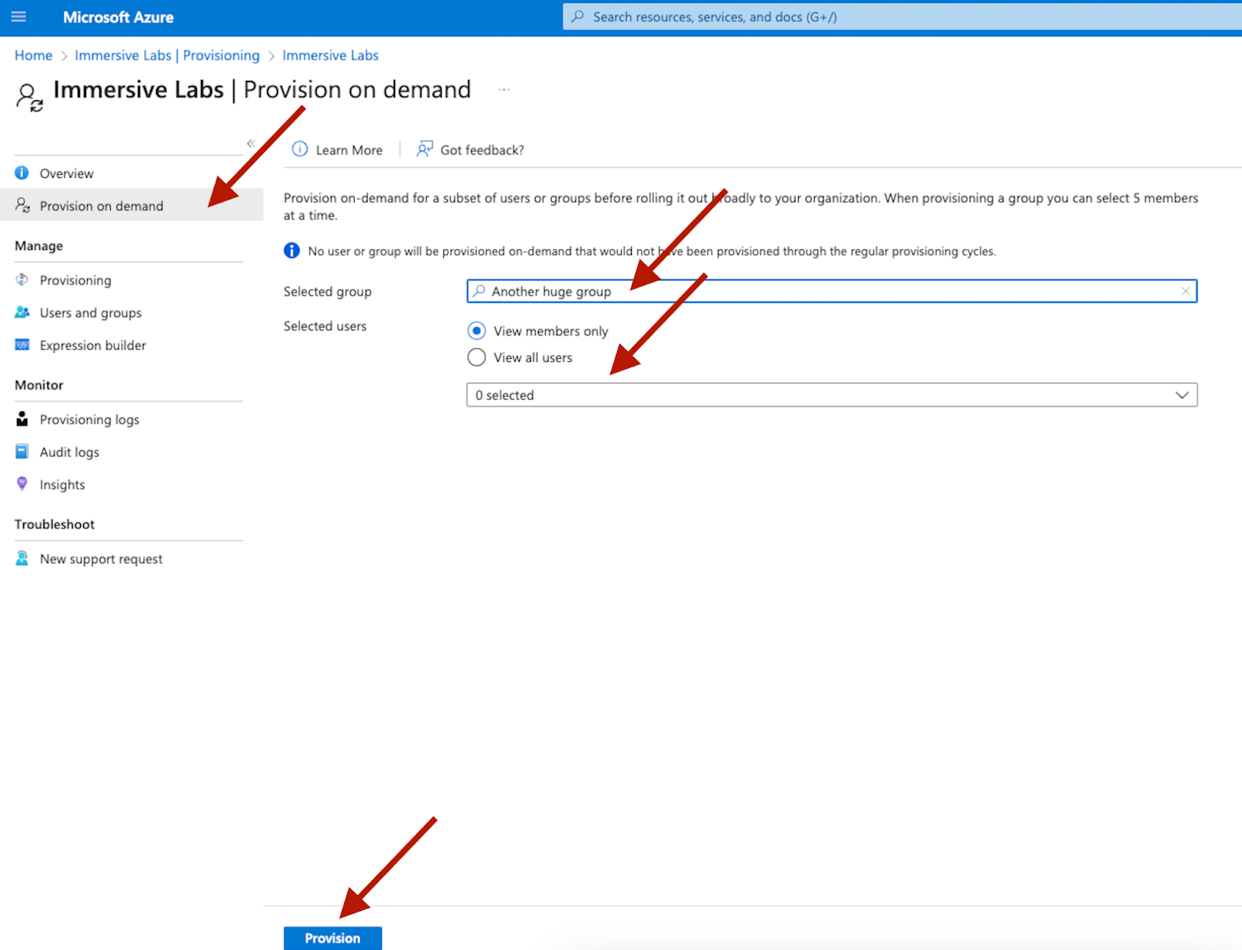Click the blue Provision button
This screenshot has width=1242, height=950.
[x=332, y=938]
